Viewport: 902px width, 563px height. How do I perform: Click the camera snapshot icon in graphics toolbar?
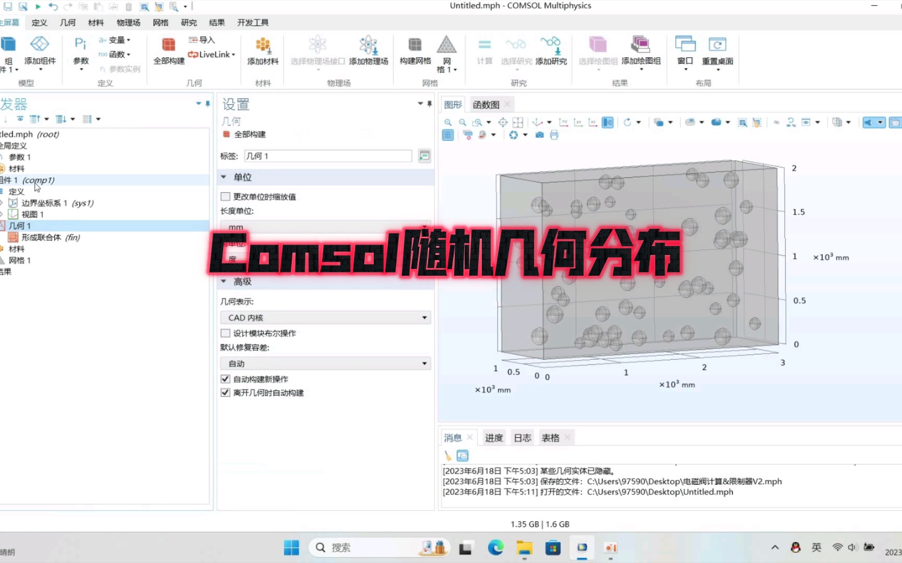(539, 134)
